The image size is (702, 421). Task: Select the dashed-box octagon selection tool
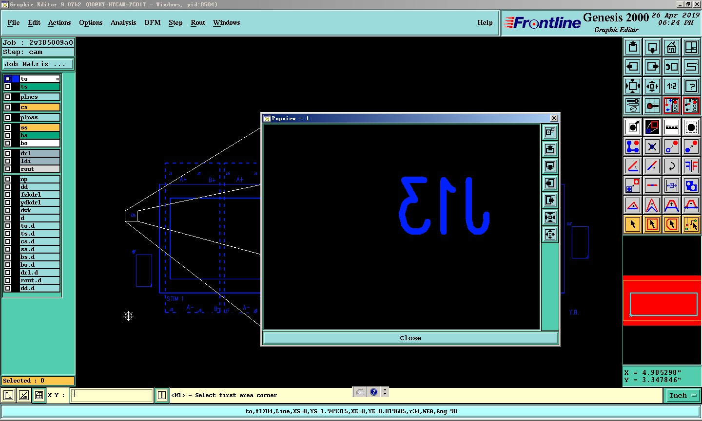click(x=691, y=127)
